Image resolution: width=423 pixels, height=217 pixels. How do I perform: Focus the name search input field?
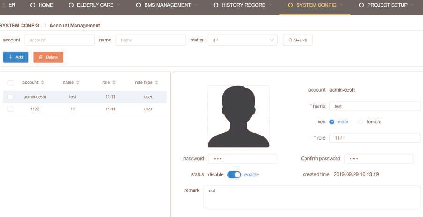(x=151, y=40)
